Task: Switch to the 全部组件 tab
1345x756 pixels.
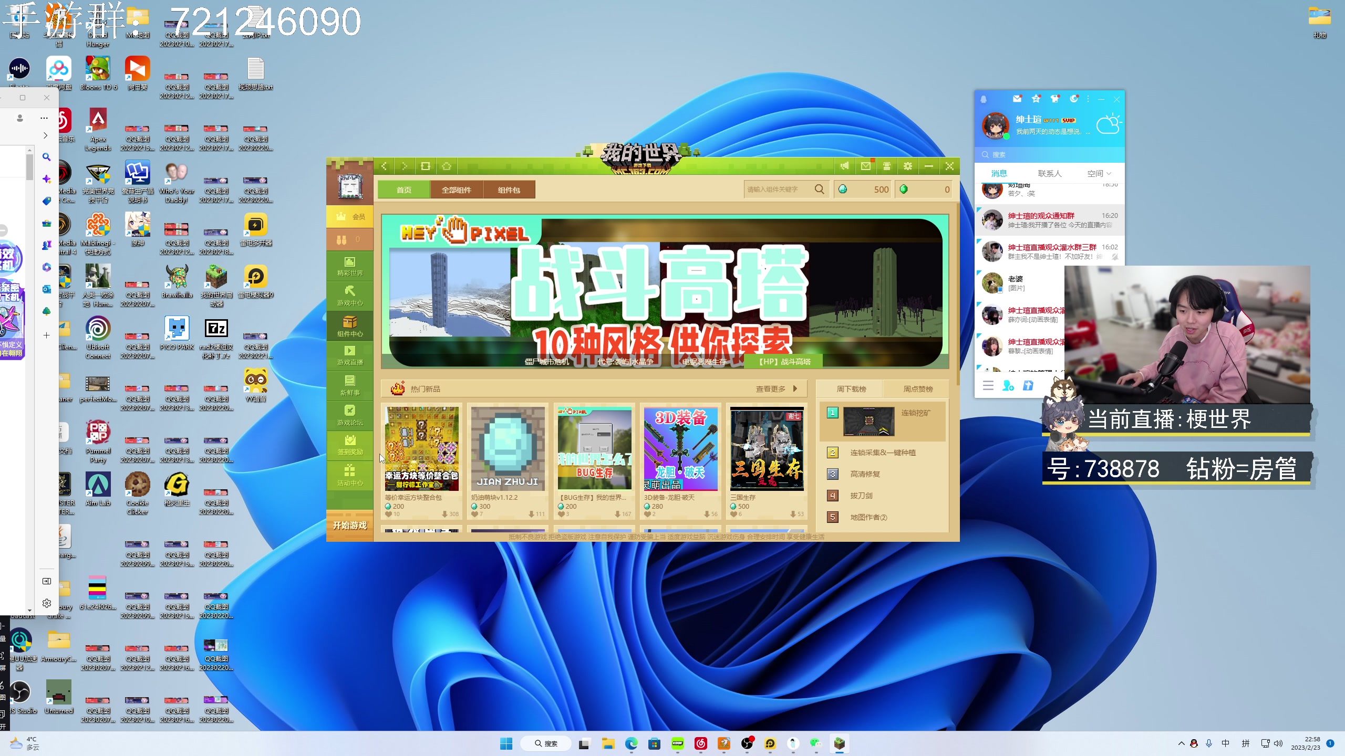Action: click(456, 190)
